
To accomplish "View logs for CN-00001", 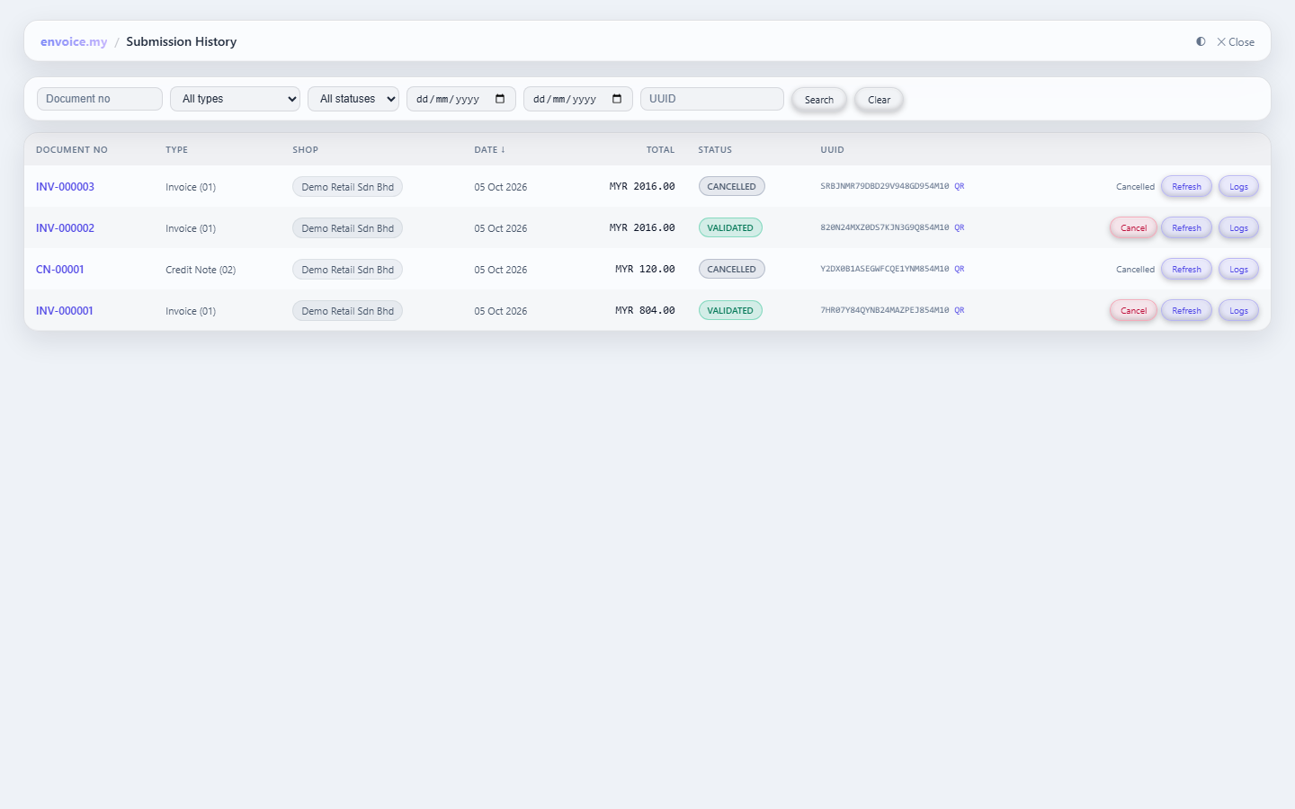I will tap(1238, 270).
